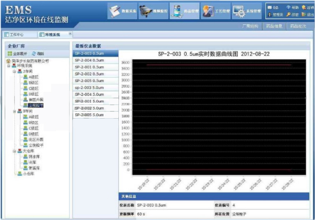The image size is (315, 220).
Task: Select SP-2-004 0.5um in instrument list
Action: pos(89,60)
